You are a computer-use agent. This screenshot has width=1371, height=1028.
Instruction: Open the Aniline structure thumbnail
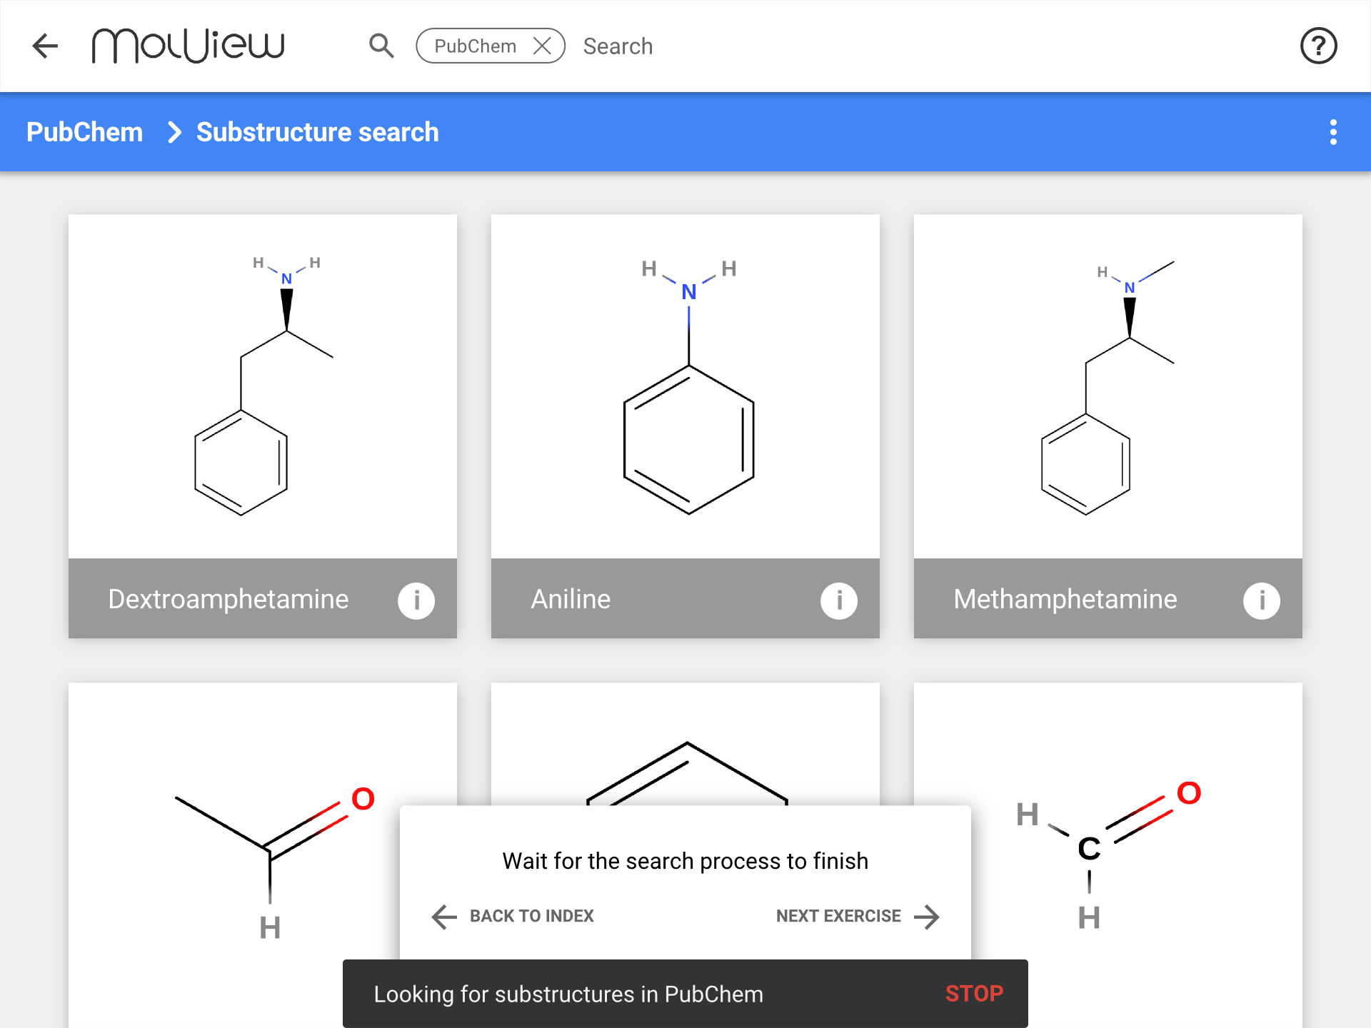[x=685, y=386]
